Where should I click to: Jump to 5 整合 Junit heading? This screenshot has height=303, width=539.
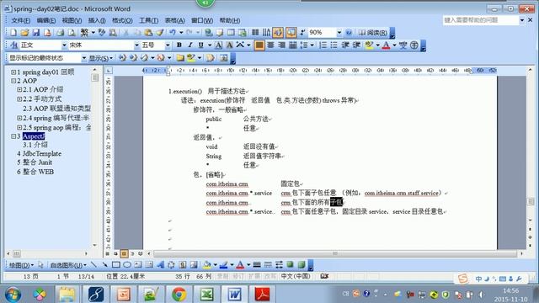click(x=35, y=162)
